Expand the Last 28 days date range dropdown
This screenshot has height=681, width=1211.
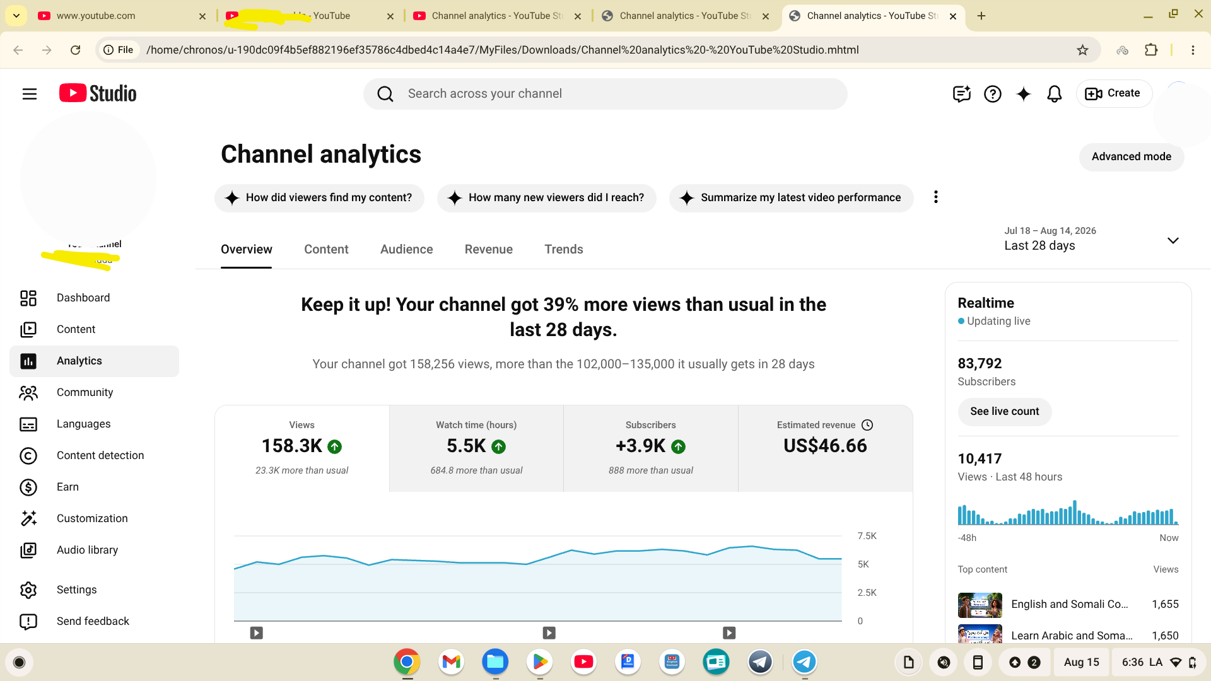tap(1091, 239)
